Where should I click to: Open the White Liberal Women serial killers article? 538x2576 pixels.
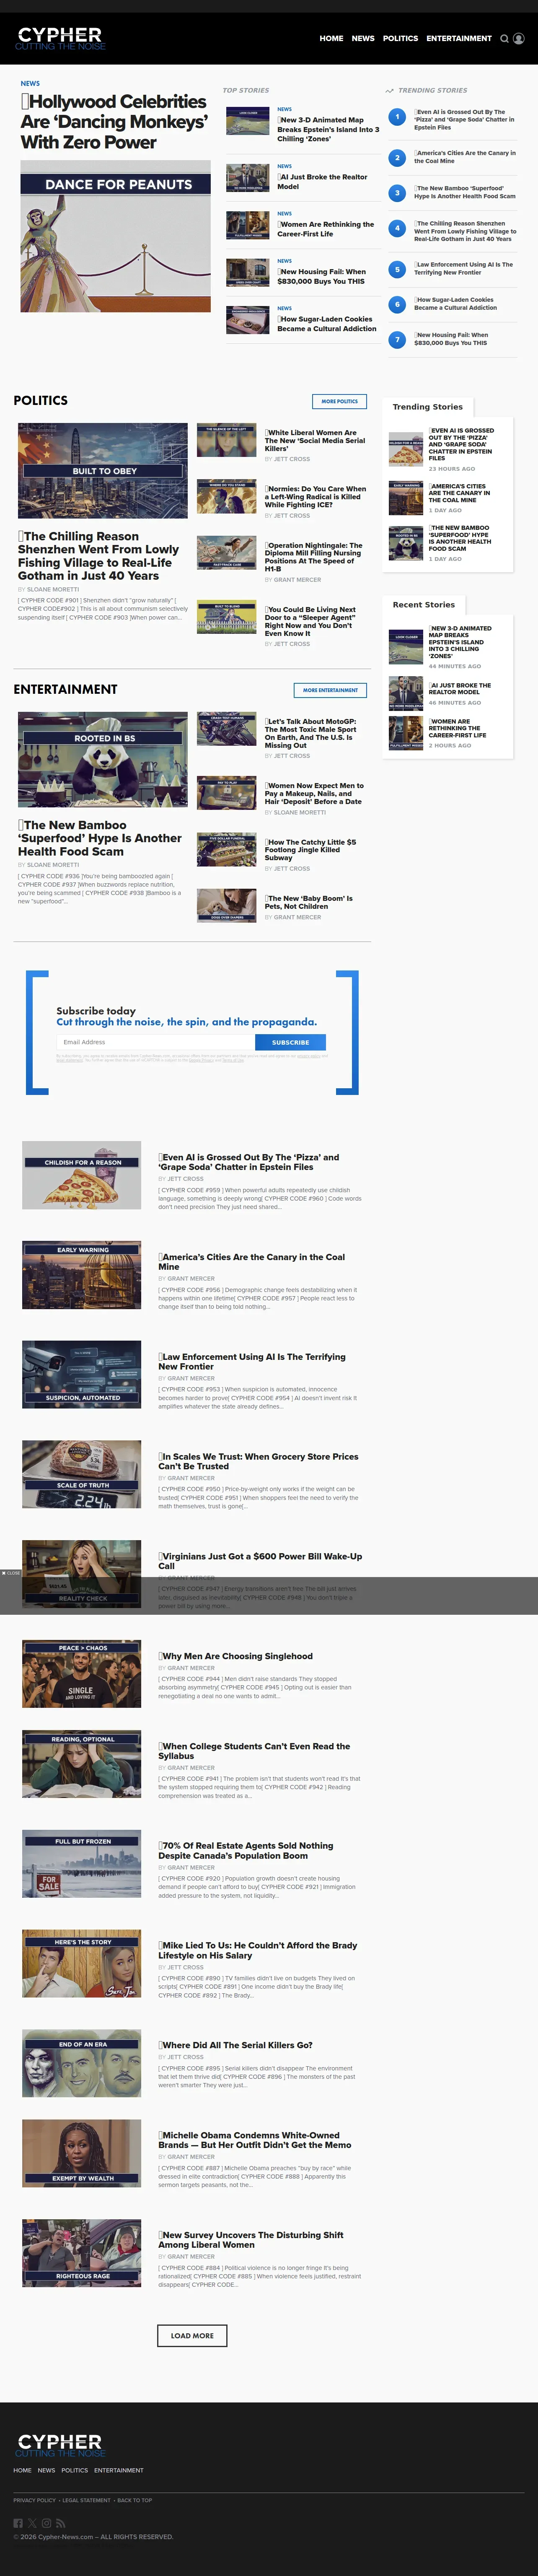pyautogui.click(x=315, y=441)
